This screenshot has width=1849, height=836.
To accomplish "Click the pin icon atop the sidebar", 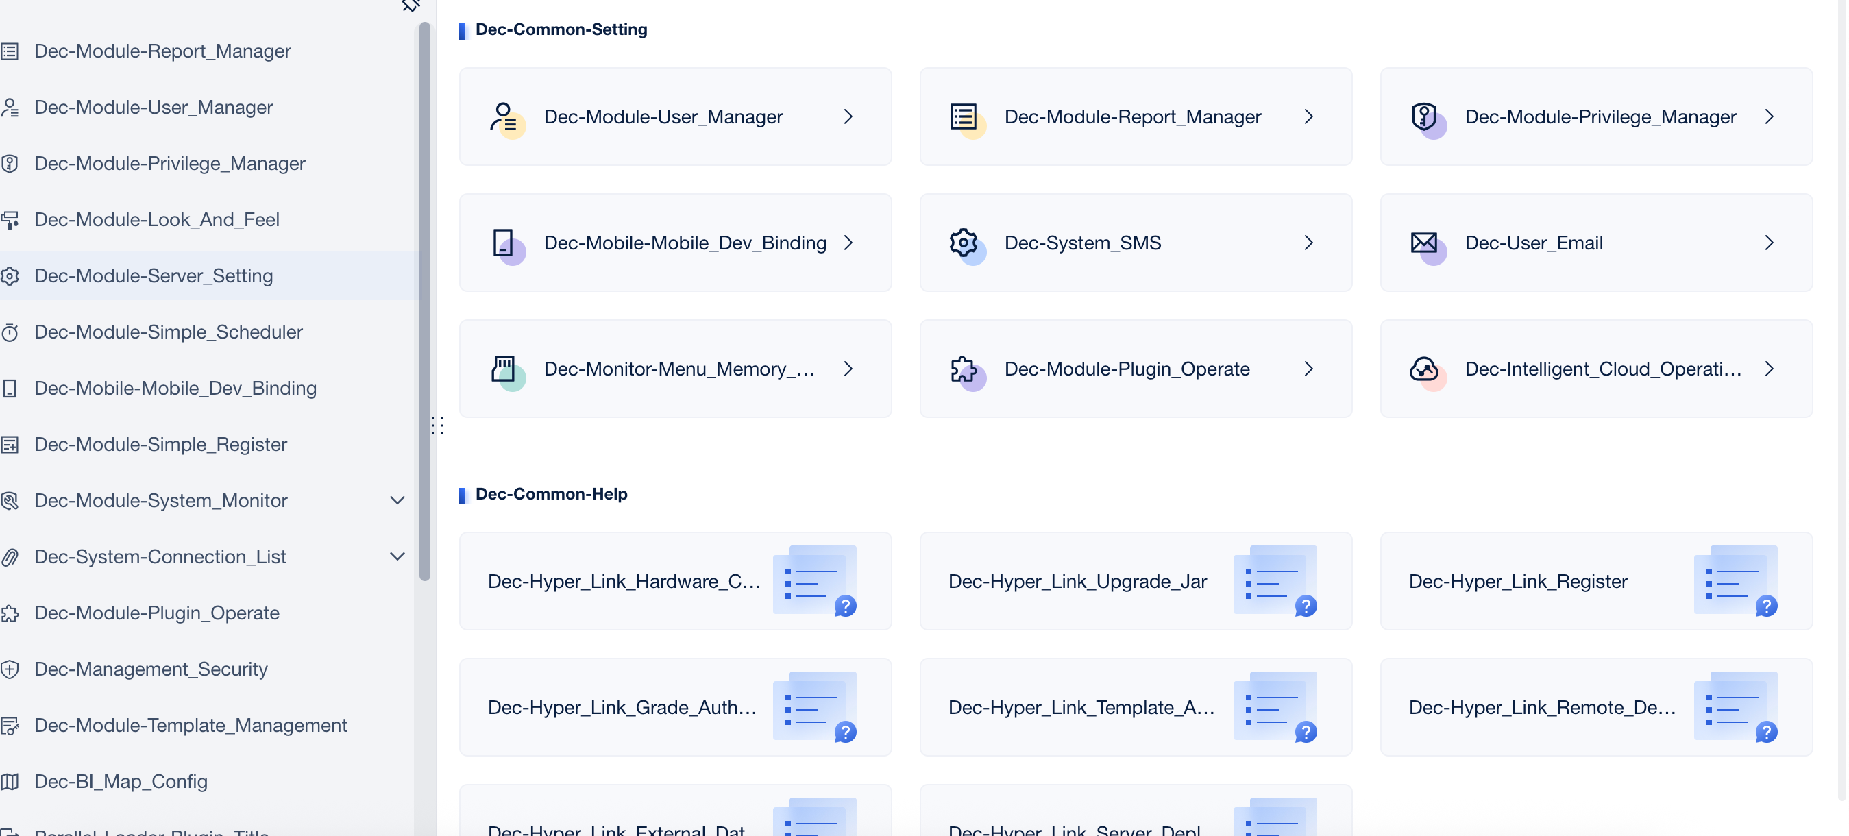I will 411,5.
